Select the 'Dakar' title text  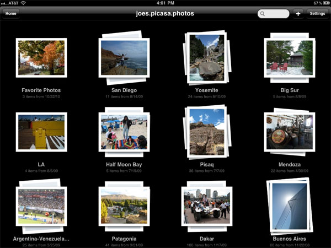pos(207,239)
